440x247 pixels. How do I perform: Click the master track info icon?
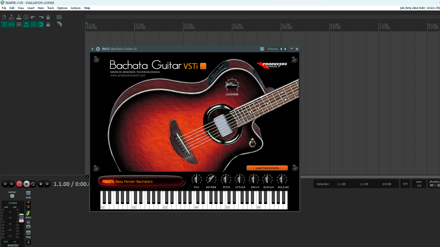pos(28,242)
